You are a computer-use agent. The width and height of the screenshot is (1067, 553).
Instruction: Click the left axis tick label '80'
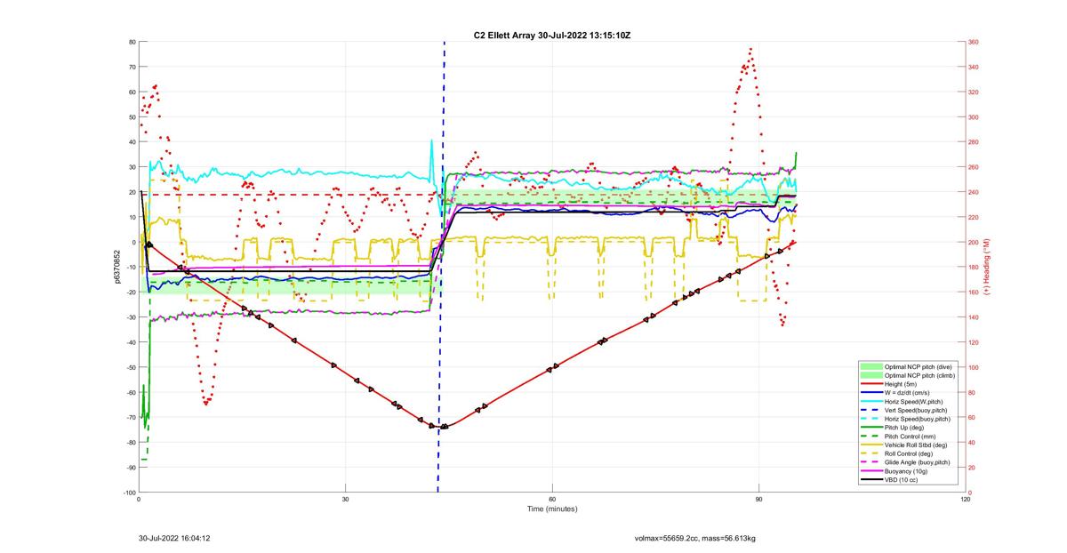131,42
